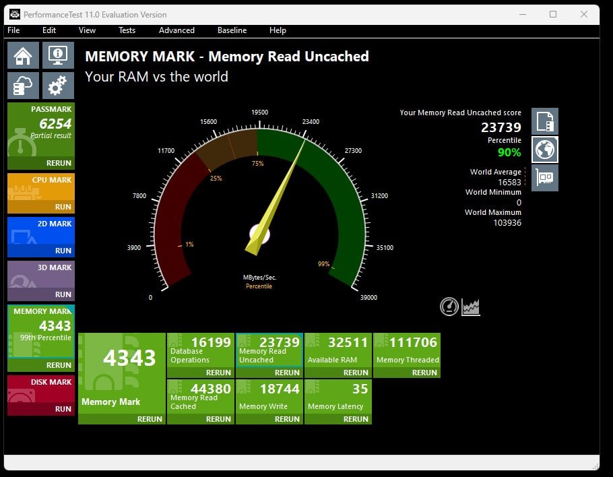The image size is (613, 477).
Task: Open the Baseline menu
Action: [232, 30]
